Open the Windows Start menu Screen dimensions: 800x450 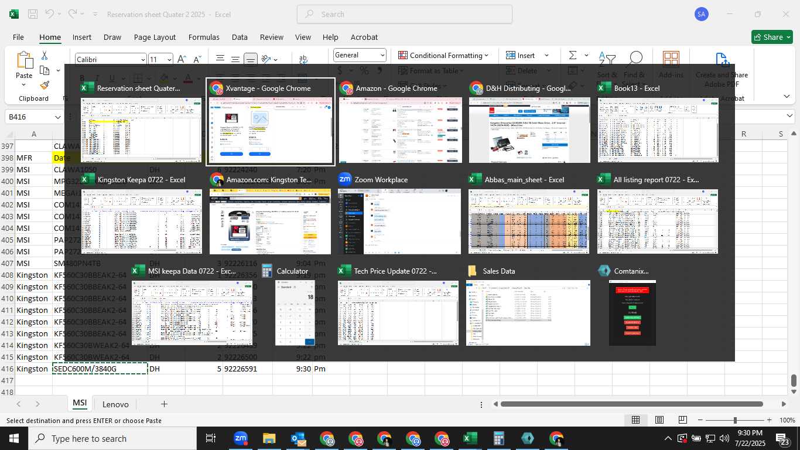tap(13, 438)
